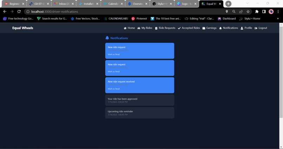Image resolution: width=283 pixels, height=149 pixels.
Task: Click the page vertical scrollbar thumb
Action: [281, 72]
